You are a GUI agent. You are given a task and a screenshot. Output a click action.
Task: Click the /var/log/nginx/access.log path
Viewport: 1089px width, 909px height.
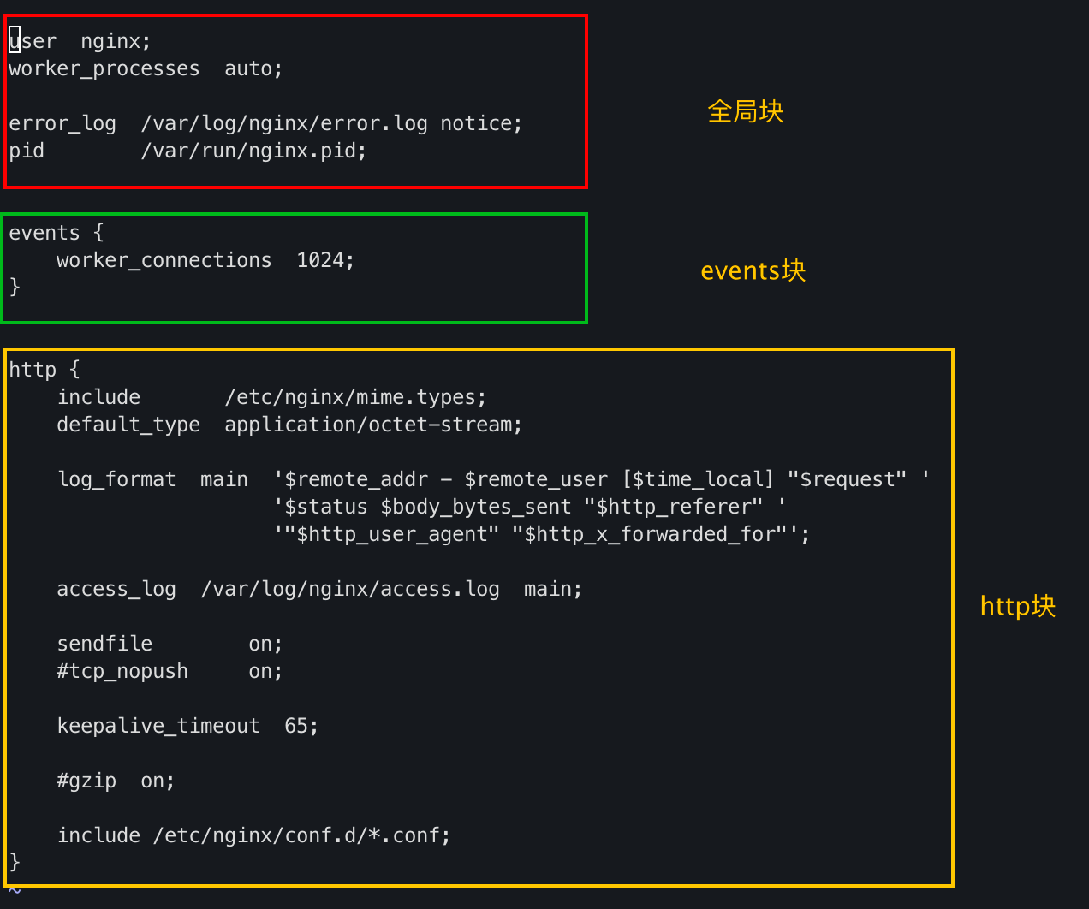[350, 589]
